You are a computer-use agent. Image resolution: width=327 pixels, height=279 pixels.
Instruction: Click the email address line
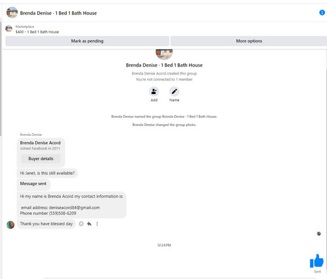coord(60,208)
